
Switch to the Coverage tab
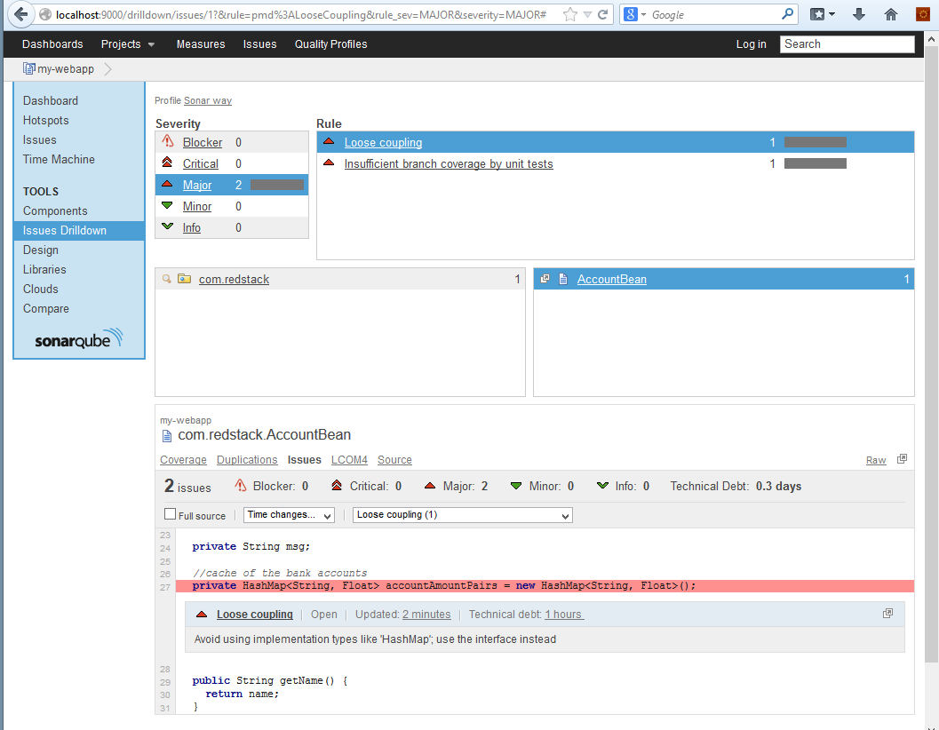coord(183,460)
